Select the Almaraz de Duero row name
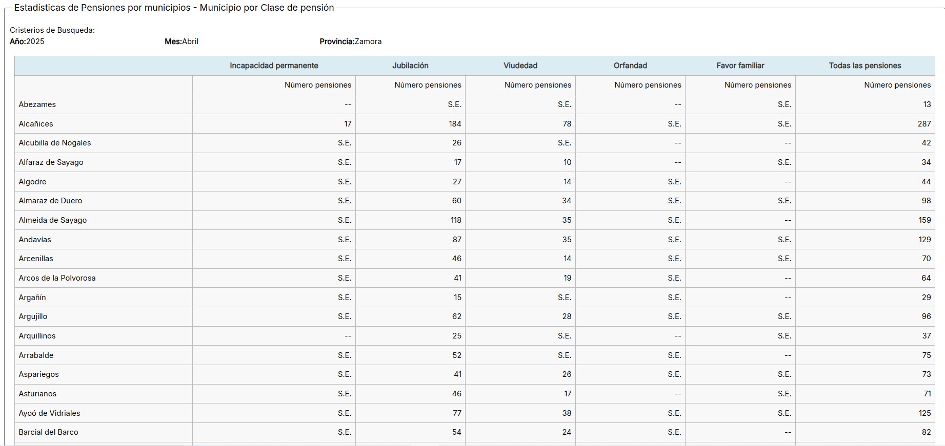Image resolution: width=945 pixels, height=446 pixels. [x=50, y=201]
